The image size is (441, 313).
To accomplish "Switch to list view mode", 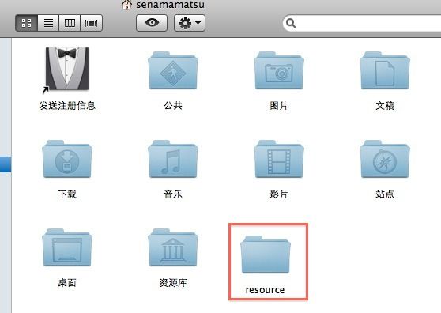I will point(48,23).
